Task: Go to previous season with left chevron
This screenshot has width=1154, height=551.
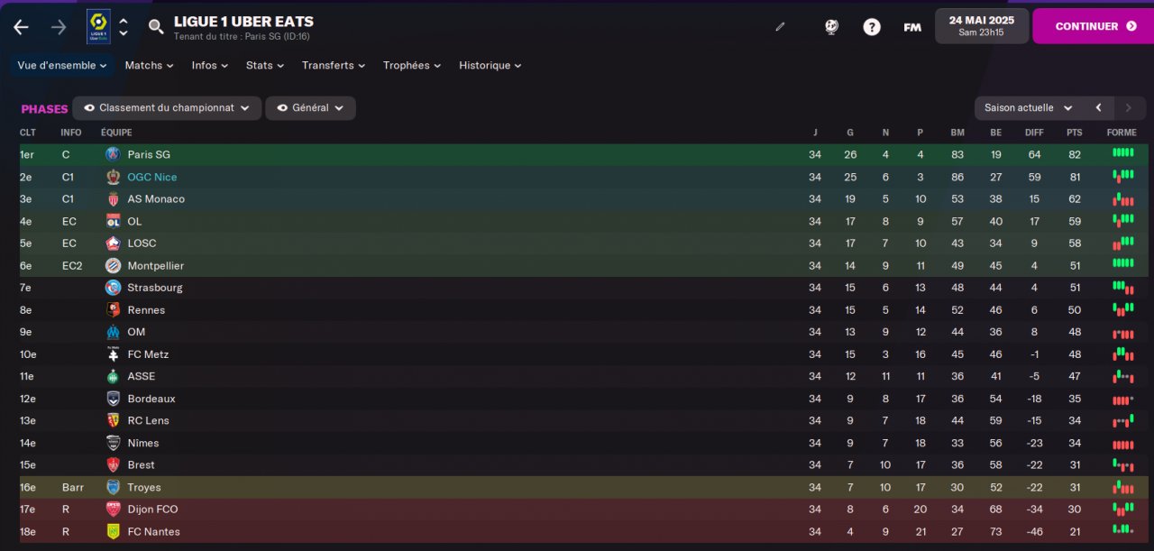Action: (x=1098, y=108)
